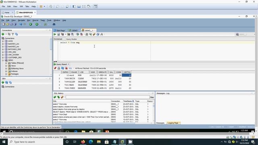Expand the batch001_ors connection node
258x145 pixels.
click(x=3, y=44)
